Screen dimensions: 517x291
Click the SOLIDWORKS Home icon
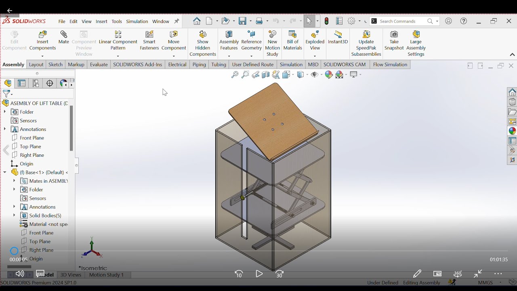pos(197,21)
